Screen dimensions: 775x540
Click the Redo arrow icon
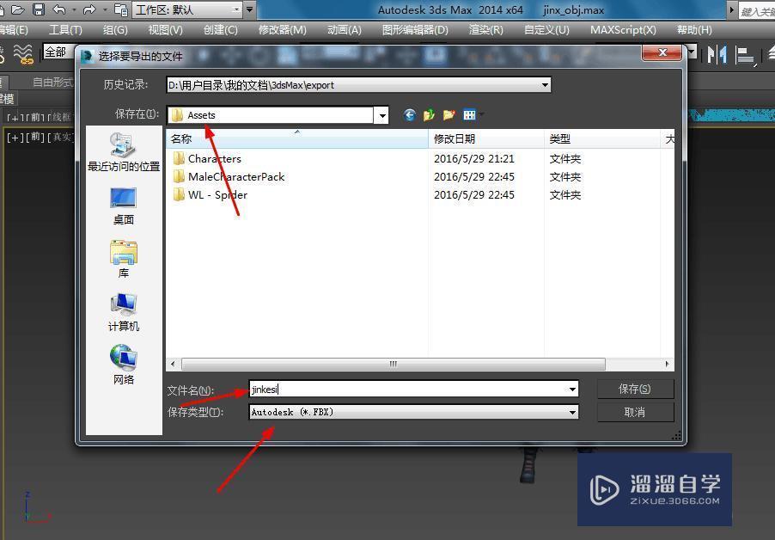click(89, 9)
